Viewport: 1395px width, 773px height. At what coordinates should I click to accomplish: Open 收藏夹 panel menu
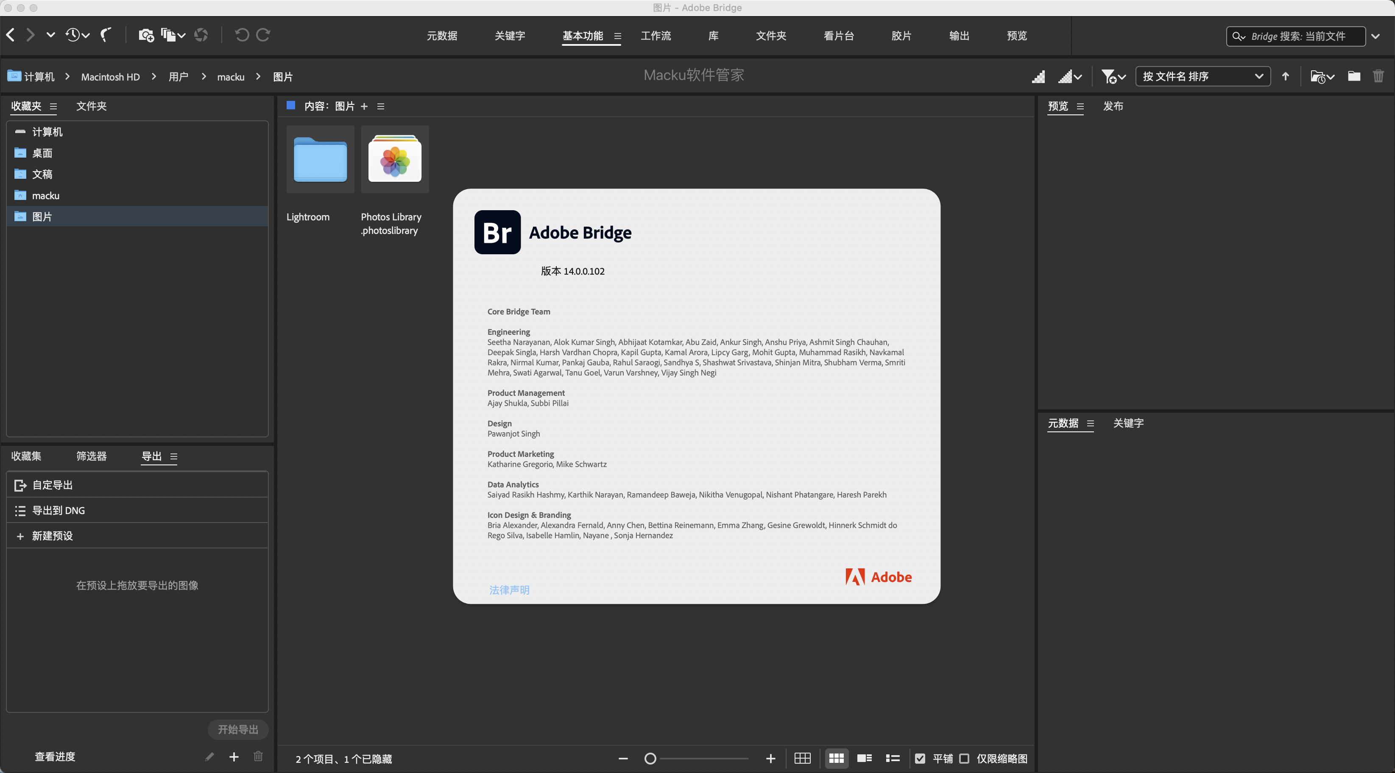[x=53, y=107]
